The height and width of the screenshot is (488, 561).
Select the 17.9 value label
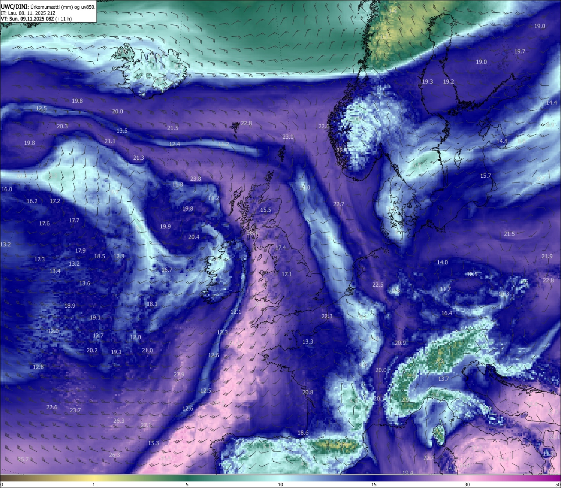point(80,251)
